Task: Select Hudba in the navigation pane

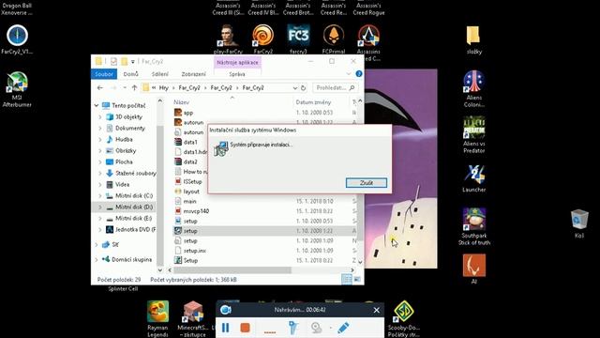Action: (x=124, y=140)
